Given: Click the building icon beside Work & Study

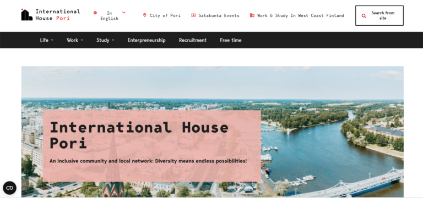Looking at the screenshot, I should pyautogui.click(x=252, y=15).
